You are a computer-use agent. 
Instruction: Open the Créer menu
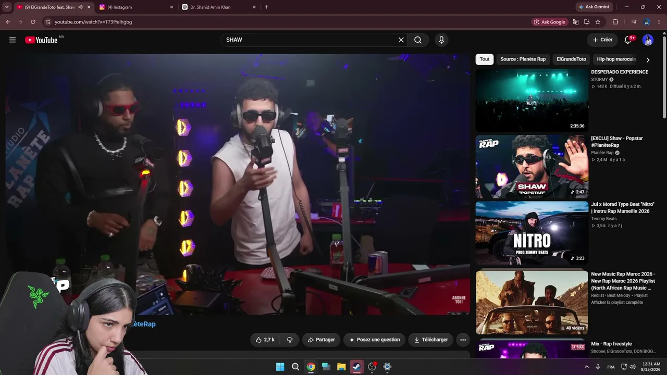coord(602,40)
